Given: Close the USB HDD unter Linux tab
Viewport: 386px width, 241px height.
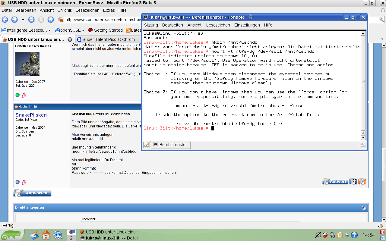Looking at the screenshot, I should [x=70, y=39].
